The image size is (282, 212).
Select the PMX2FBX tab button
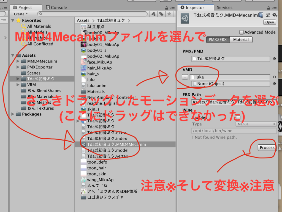218,40
